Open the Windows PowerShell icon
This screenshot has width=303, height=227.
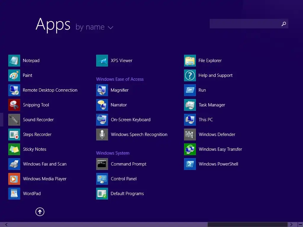[x=190, y=164]
